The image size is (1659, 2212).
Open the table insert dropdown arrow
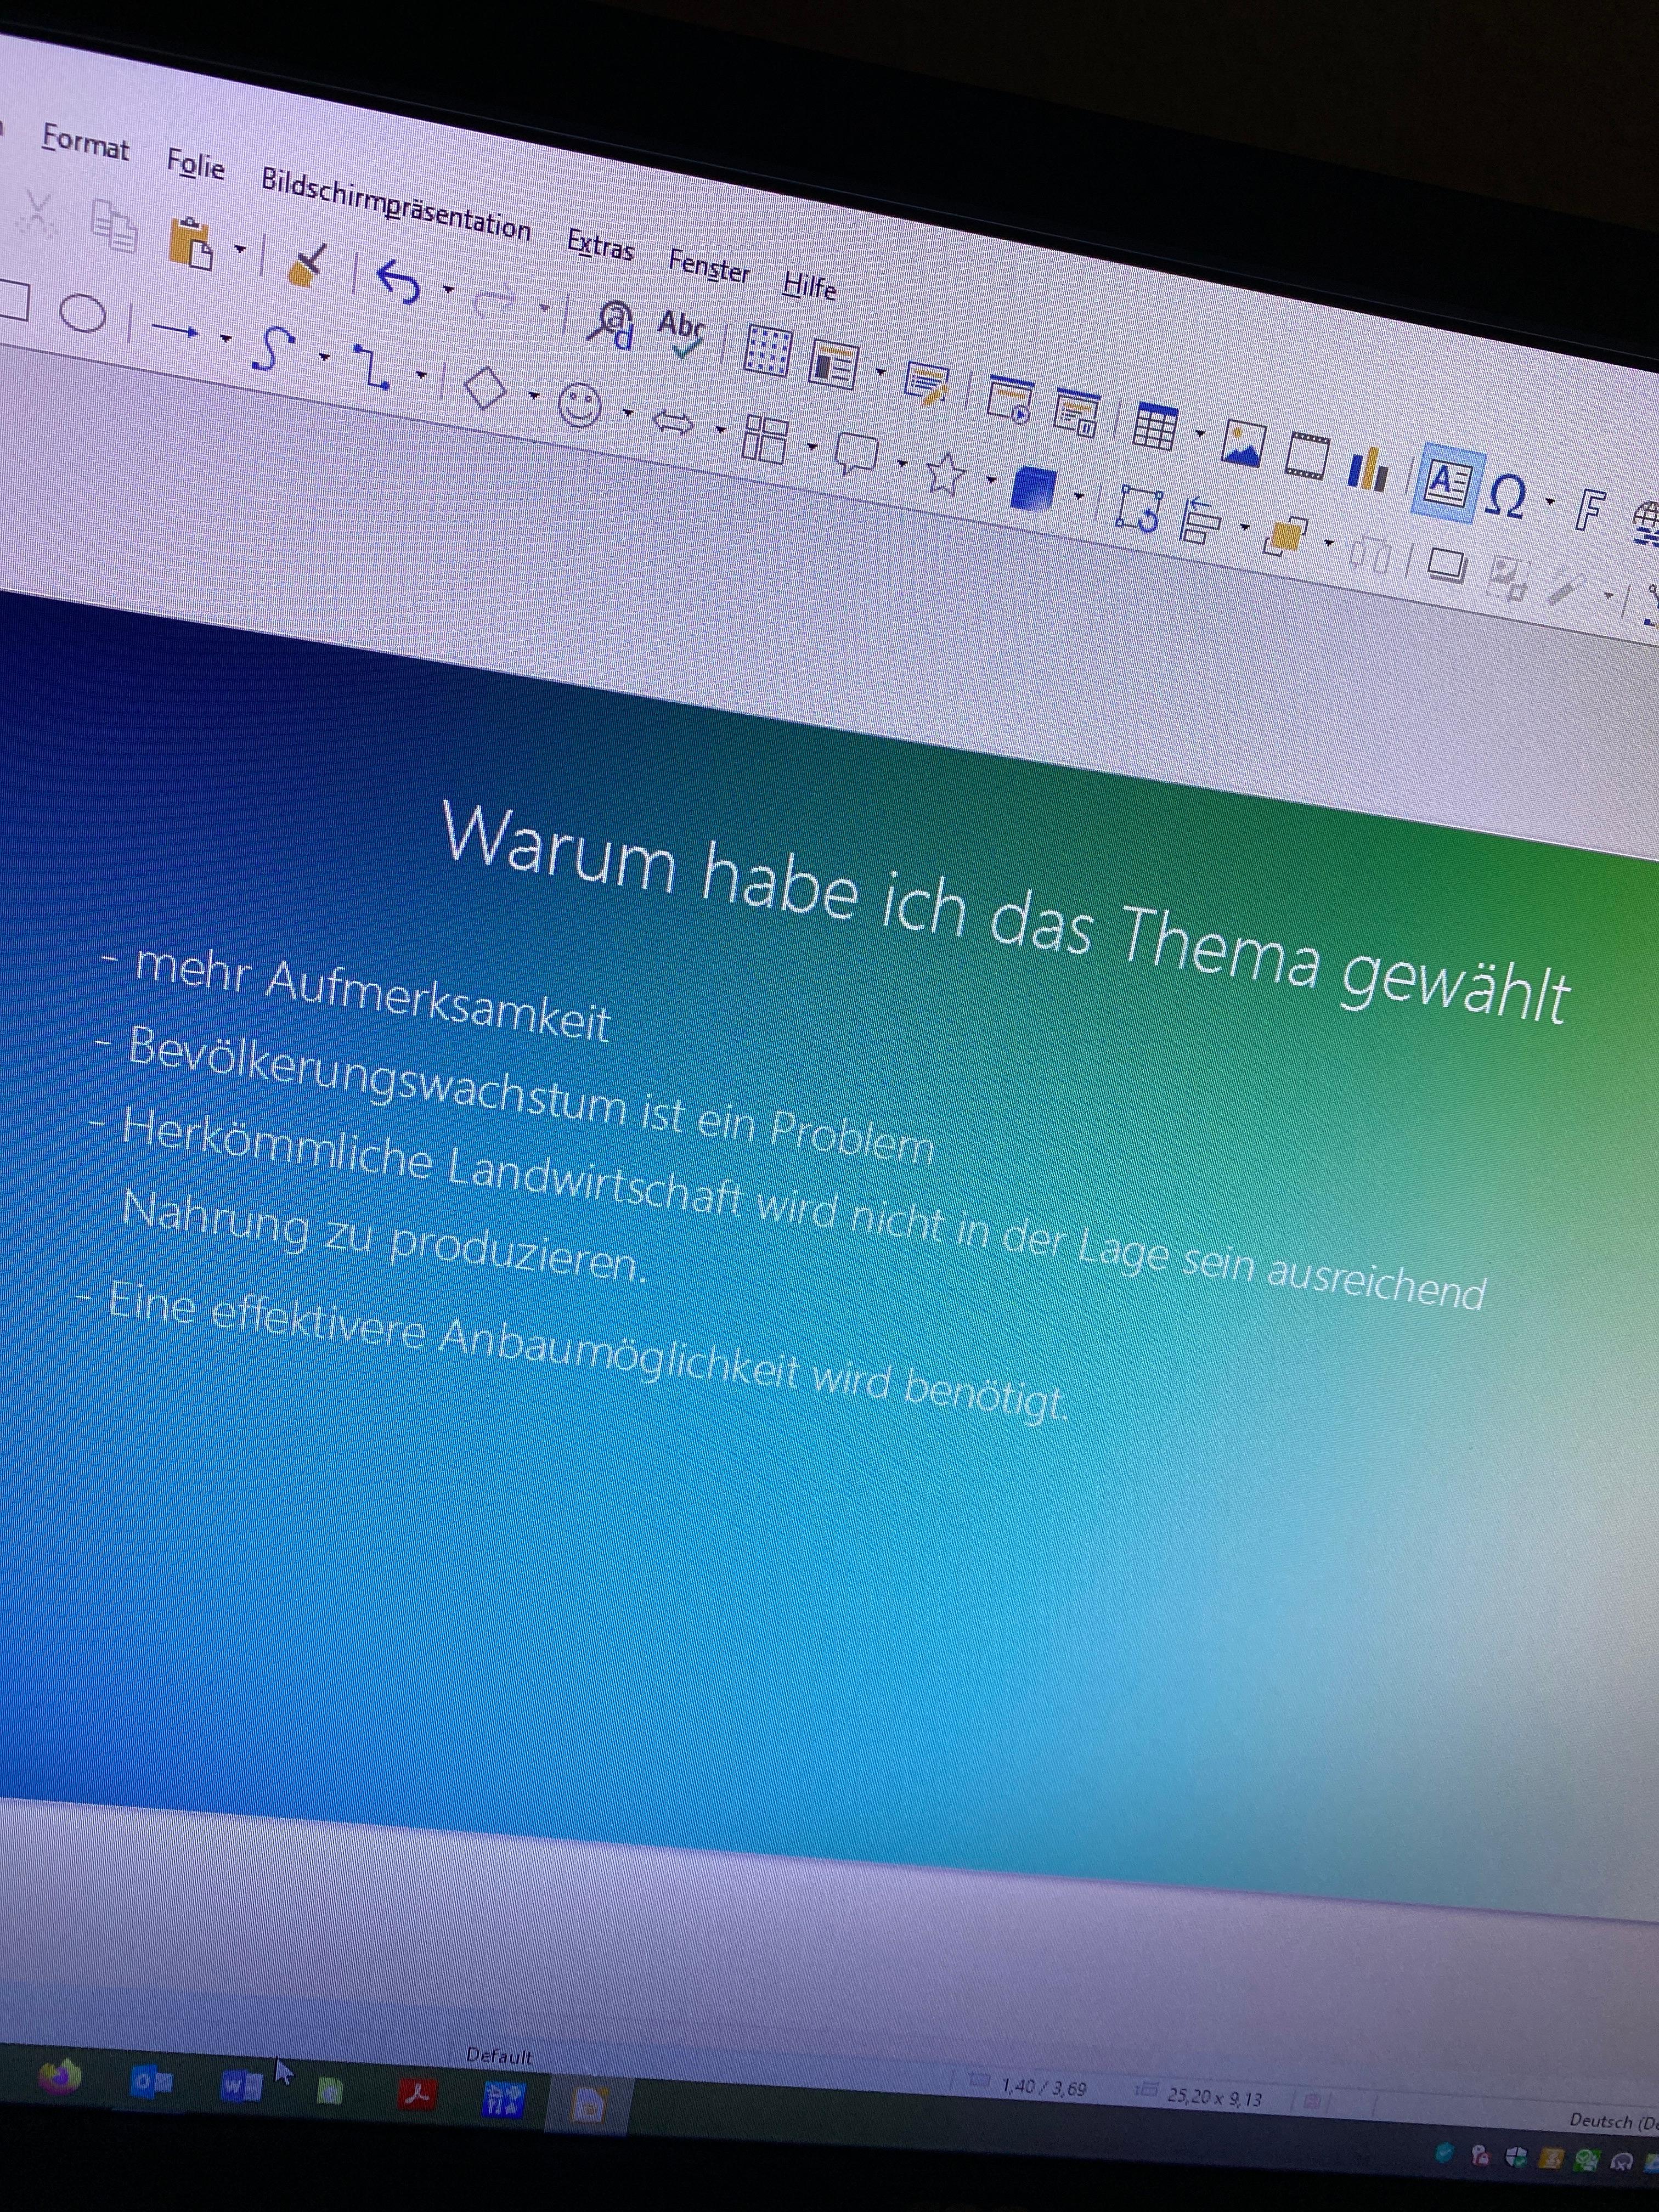(1199, 433)
